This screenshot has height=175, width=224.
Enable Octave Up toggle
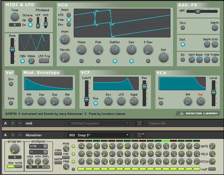tap(30, 20)
